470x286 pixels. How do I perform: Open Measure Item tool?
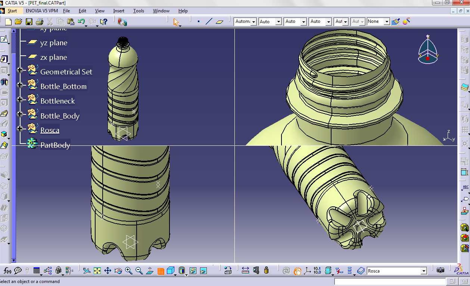(256, 270)
